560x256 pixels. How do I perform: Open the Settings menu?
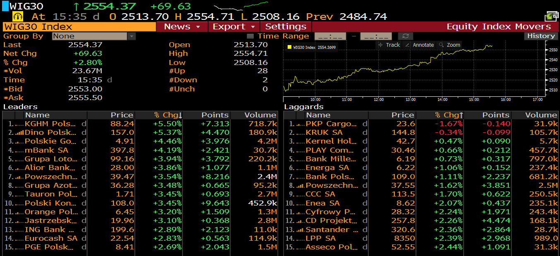point(286,27)
